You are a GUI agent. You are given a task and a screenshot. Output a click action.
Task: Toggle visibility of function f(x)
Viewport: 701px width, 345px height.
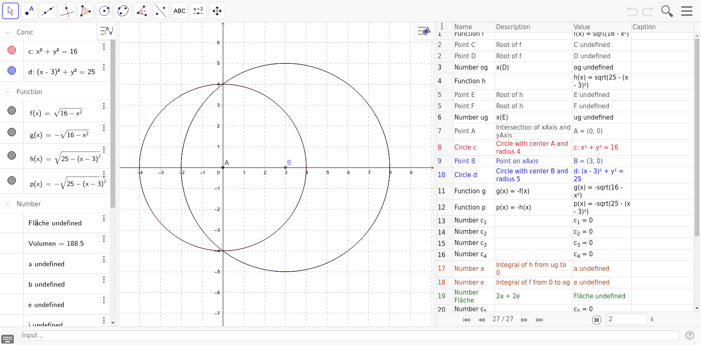click(x=12, y=110)
